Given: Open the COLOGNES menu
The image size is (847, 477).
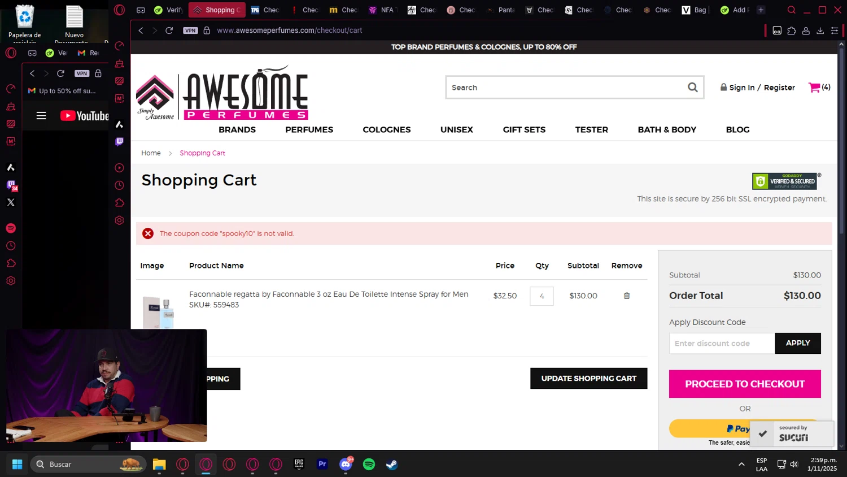Looking at the screenshot, I should 387,129.
